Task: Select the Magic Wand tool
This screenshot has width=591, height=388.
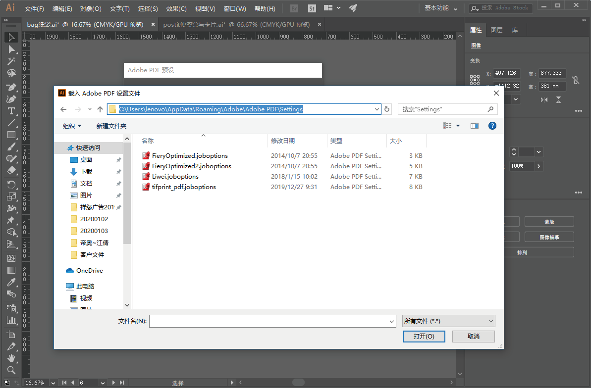Action: click(11, 61)
